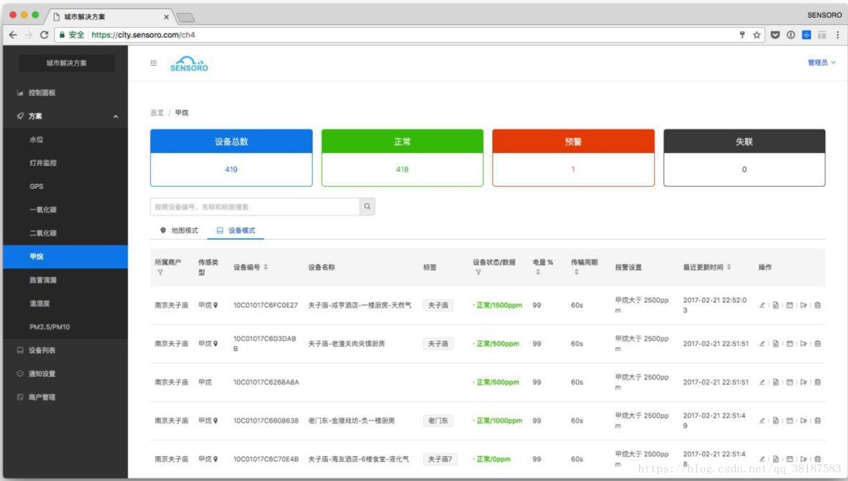Viewport: 848px width, 481px height.
Task: Click the 老门东 tag label
Action: [x=438, y=421]
